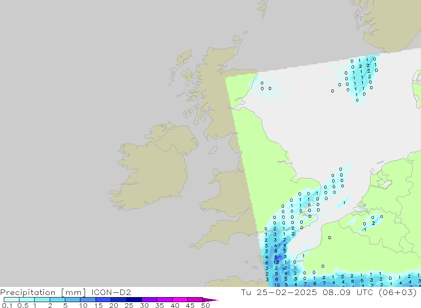Screen dimensions: 421x308
Task: Click the 'ICON-D2' model label
Action: click(111, 292)
